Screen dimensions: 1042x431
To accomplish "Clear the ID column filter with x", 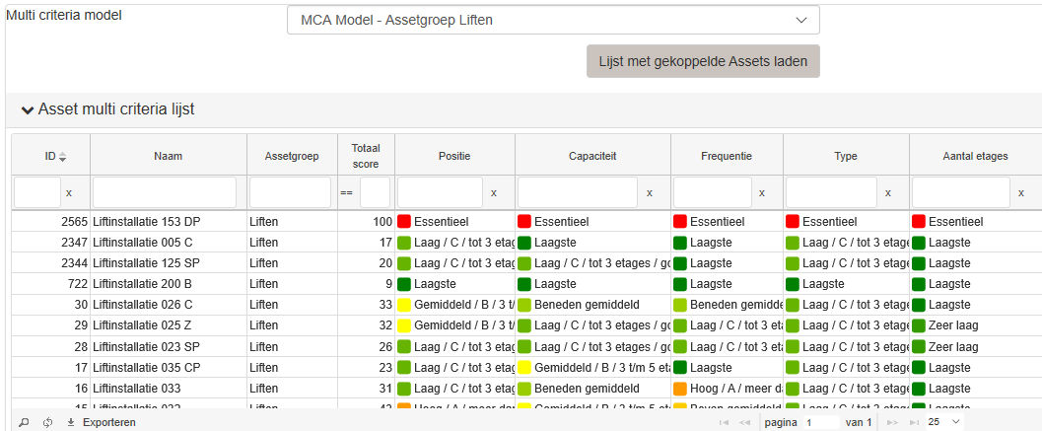I will (x=69, y=193).
